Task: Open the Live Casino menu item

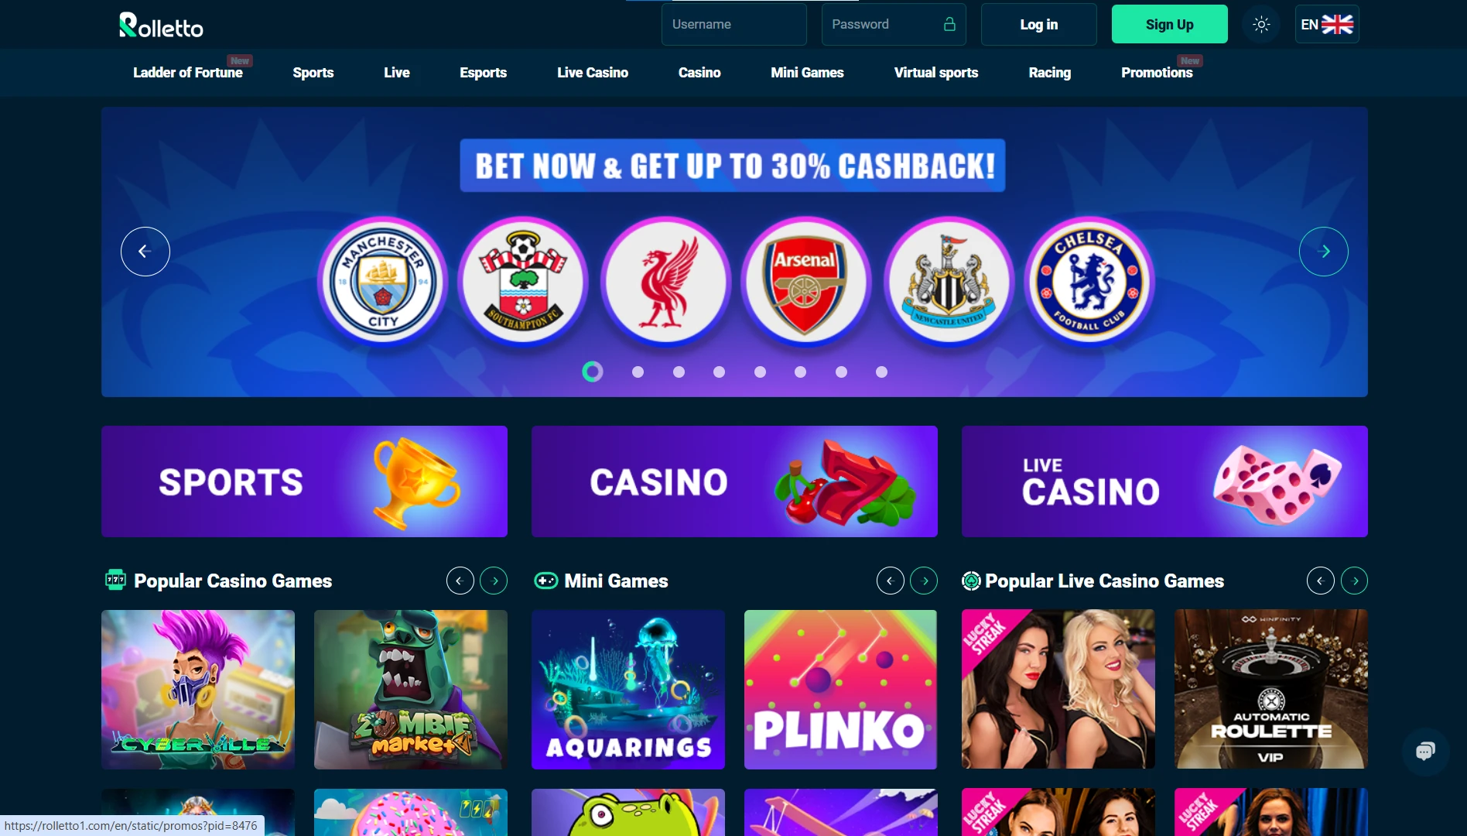Action: [593, 73]
